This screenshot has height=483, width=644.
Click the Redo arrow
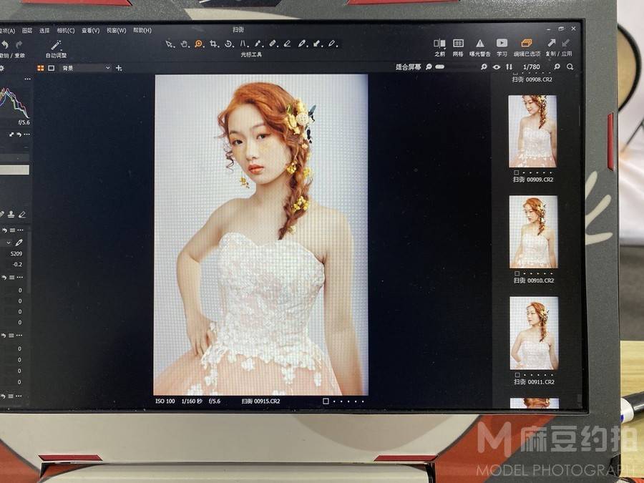(19, 45)
